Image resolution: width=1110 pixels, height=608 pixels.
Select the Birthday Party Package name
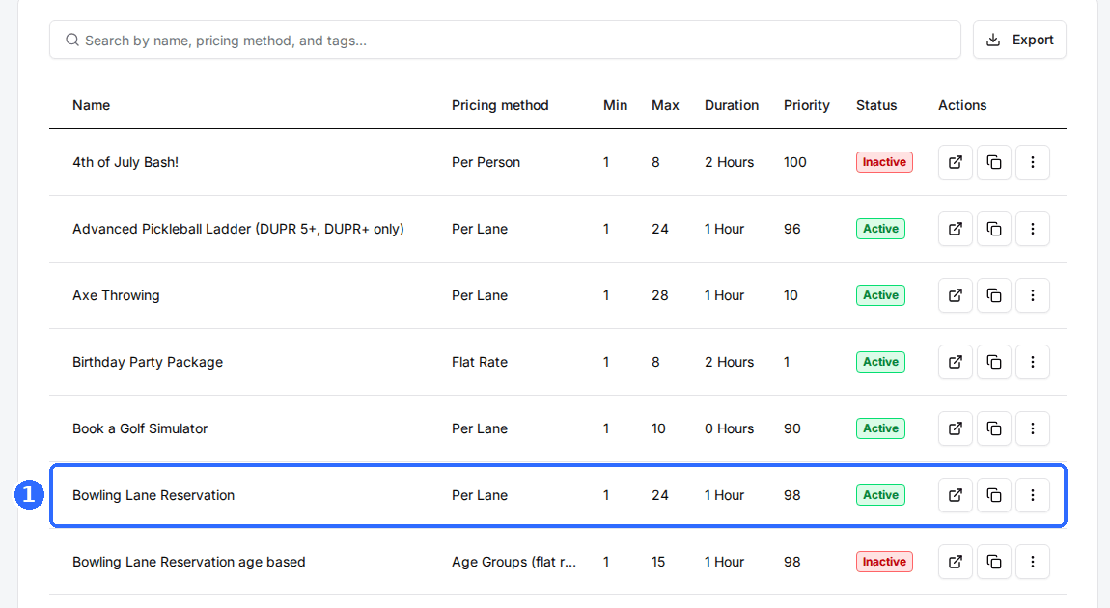[148, 362]
